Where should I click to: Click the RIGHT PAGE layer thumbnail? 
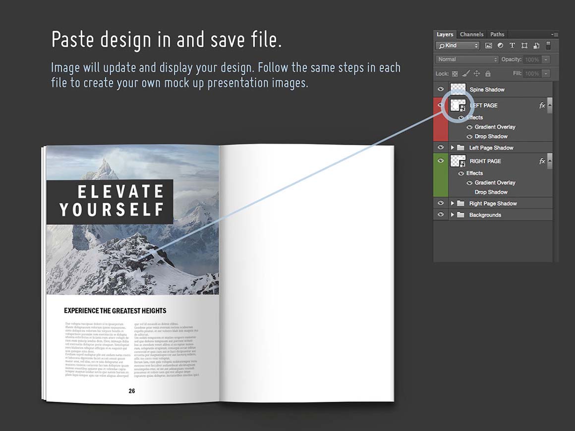coord(458,161)
